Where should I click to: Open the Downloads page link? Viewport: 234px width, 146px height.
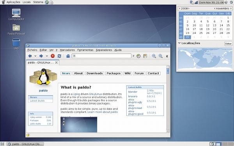[x=95, y=73]
